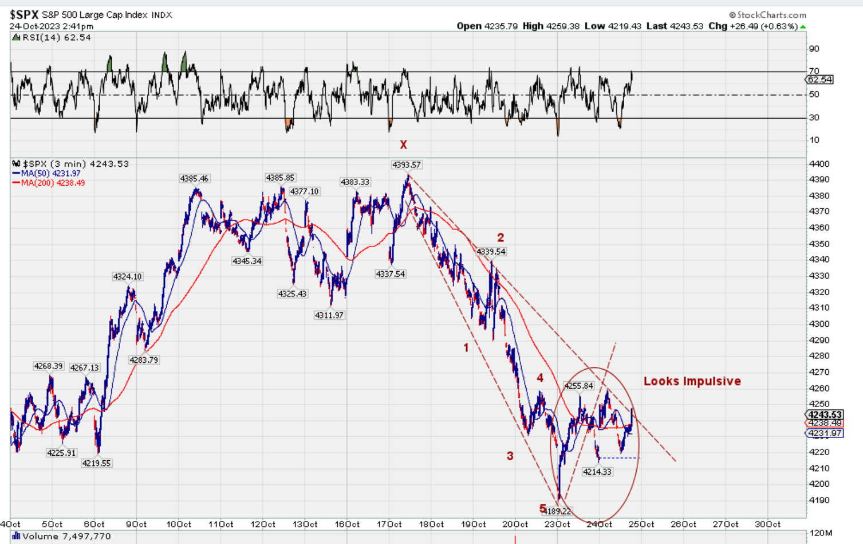Click the 4283.79 price label
Viewport: 863px width, 544px height.
pyautogui.click(x=144, y=361)
